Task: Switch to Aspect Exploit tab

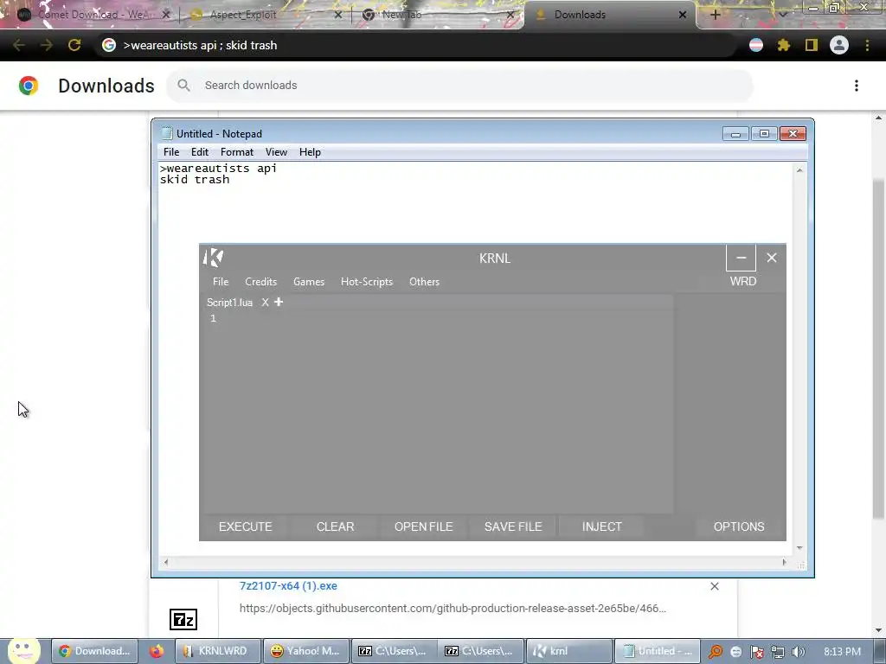Action: pyautogui.click(x=266, y=15)
